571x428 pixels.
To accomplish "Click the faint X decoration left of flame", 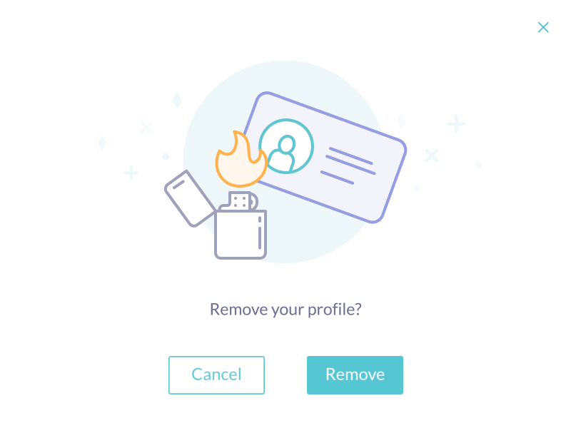I will click(146, 128).
